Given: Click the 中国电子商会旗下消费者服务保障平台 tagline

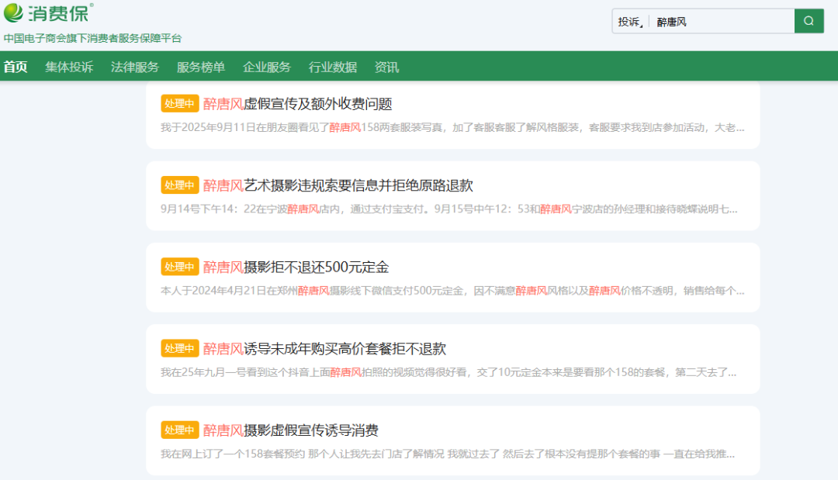Looking at the screenshot, I should pos(92,38).
